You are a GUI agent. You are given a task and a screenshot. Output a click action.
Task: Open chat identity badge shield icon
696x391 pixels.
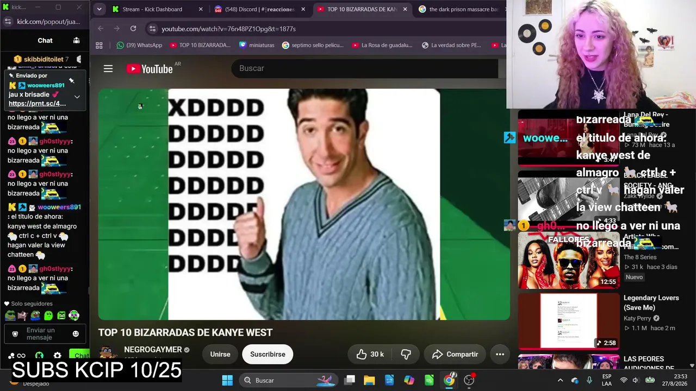(x=15, y=334)
